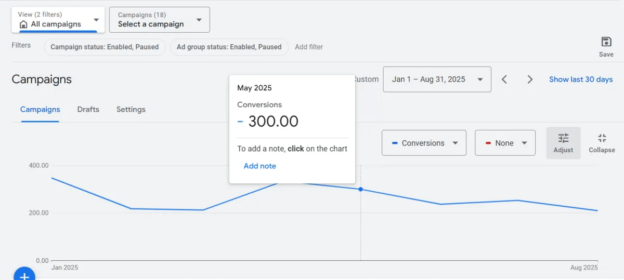Image resolution: width=624 pixels, height=280 pixels.
Task: Select the Campaigns tab
Action: click(40, 110)
